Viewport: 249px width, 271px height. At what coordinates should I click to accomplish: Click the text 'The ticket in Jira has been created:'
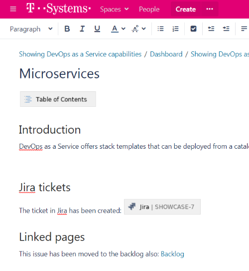click(x=70, y=211)
